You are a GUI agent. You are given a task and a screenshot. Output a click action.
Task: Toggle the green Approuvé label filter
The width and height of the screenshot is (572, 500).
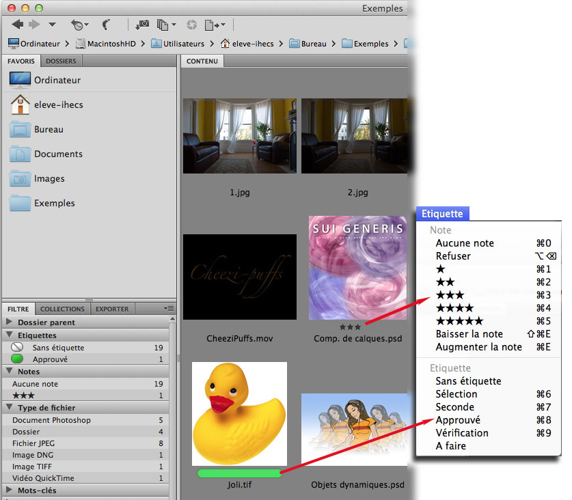[x=85, y=359]
